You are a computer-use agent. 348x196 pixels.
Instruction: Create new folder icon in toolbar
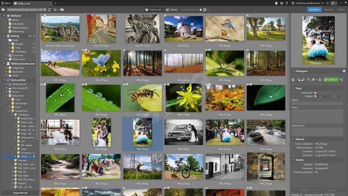coord(62,9)
